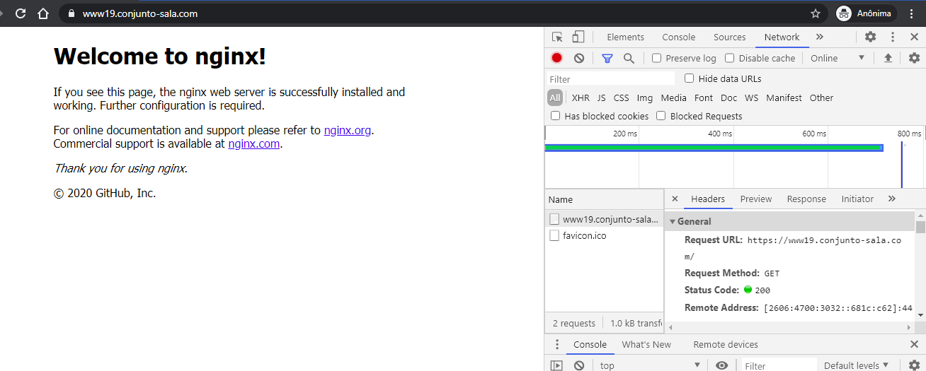
Task: Close the DevTools panel
Action: [x=914, y=37]
